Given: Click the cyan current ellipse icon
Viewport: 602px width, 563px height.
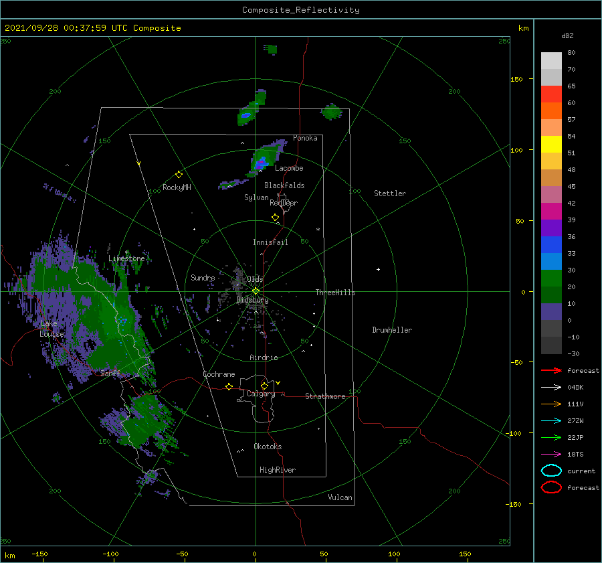Looking at the screenshot, I should click(x=551, y=471).
